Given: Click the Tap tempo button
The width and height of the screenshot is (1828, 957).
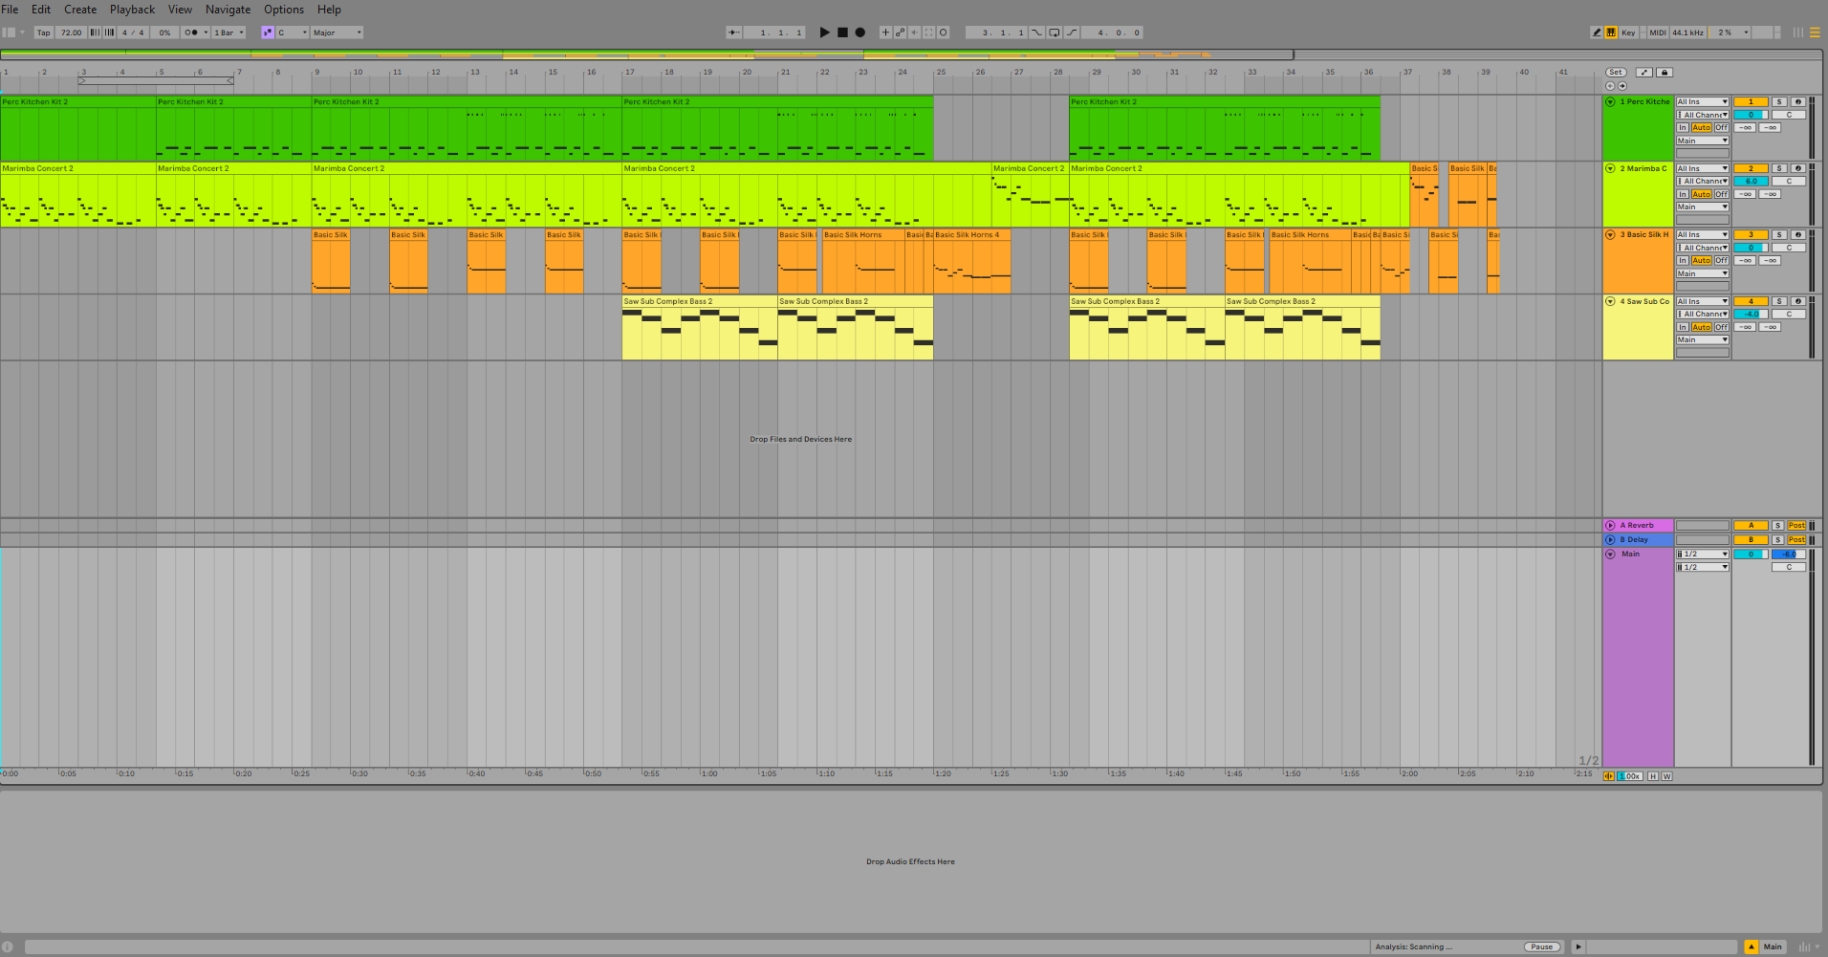Looking at the screenshot, I should coord(43,33).
